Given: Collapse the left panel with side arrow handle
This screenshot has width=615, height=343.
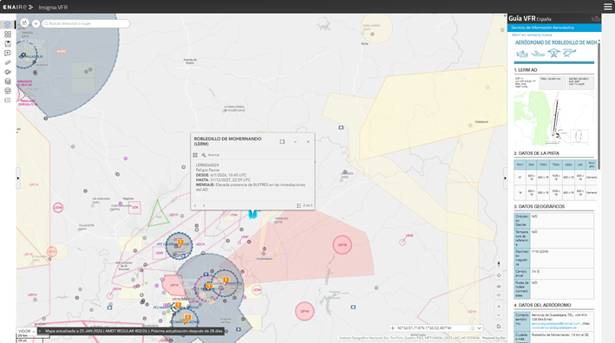Looking at the screenshot, I should [18, 178].
